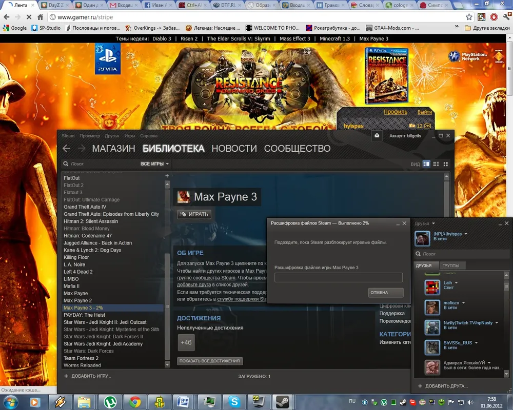Click the plus icon above game list
The width and height of the screenshot is (513, 410).
click(x=167, y=176)
